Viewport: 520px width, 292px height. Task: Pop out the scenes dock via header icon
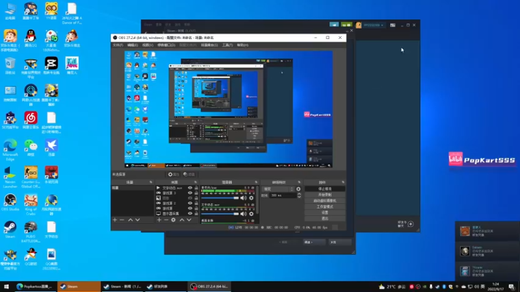click(x=151, y=182)
